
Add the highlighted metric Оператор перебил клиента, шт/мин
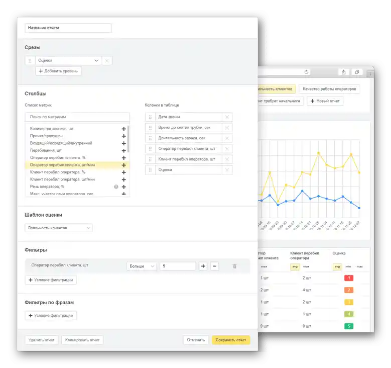click(x=123, y=165)
